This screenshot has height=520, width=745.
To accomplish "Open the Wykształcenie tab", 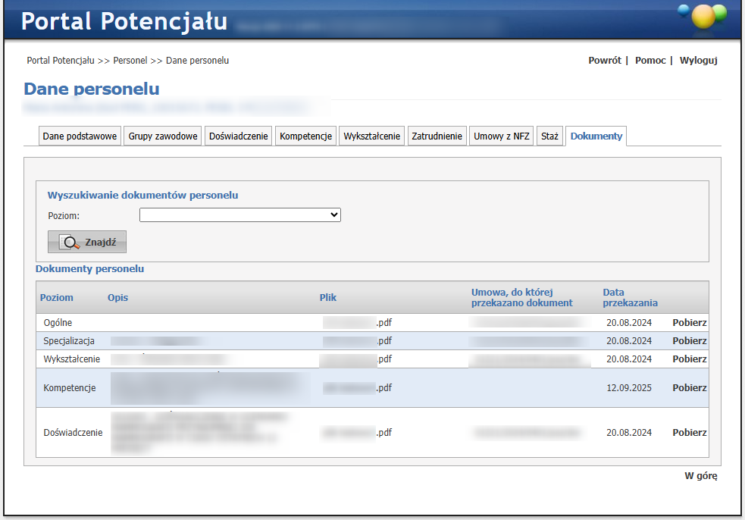I will coord(371,136).
